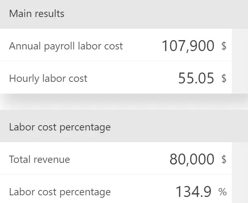Click gray strip right of Hourly labor cost row
Image resolution: width=248 pixels, height=203 pixels.
240,77
